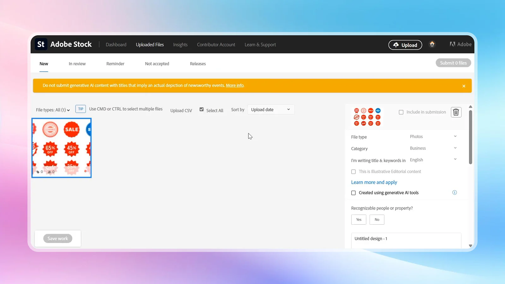Open the Sort by Upload date dropdown
Image resolution: width=505 pixels, height=284 pixels.
[x=271, y=109]
